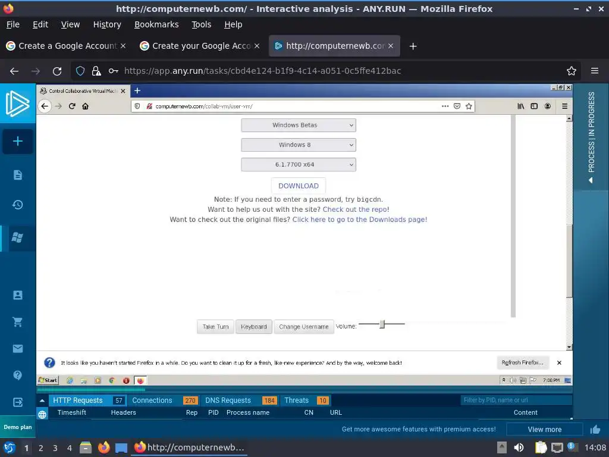Viewport: 609px width, 457px height.
Task: Switch to workspace 2 on the taskbar
Action: coord(41,448)
